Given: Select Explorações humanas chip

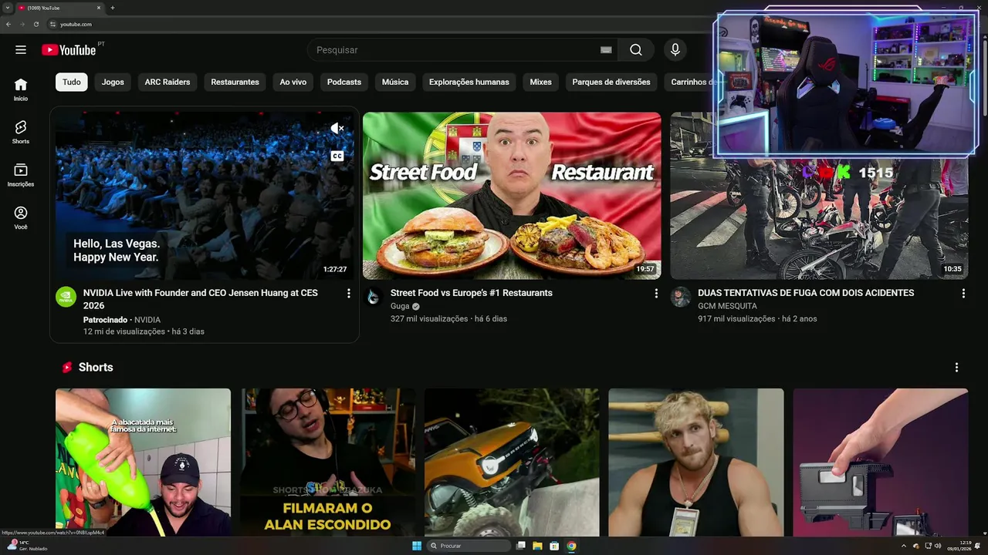Looking at the screenshot, I should pos(469,82).
